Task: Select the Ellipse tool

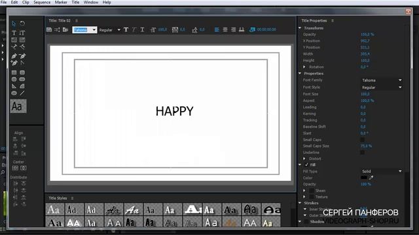Action: coord(14,93)
